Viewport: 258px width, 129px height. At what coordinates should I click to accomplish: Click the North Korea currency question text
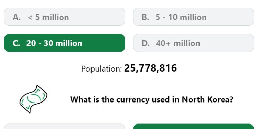coord(152,99)
